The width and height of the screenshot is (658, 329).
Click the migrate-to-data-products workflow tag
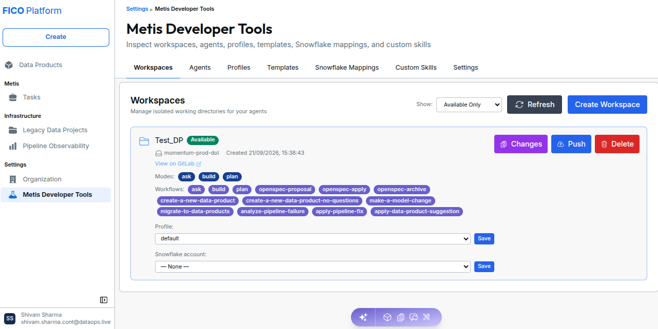[195, 212]
